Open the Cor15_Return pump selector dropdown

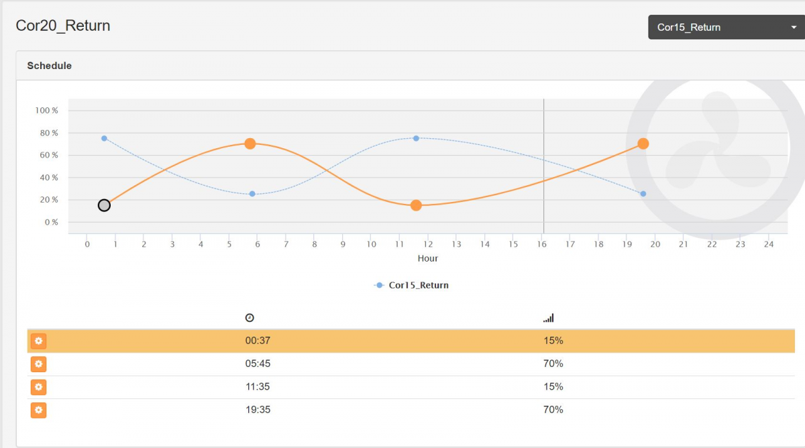coord(726,27)
